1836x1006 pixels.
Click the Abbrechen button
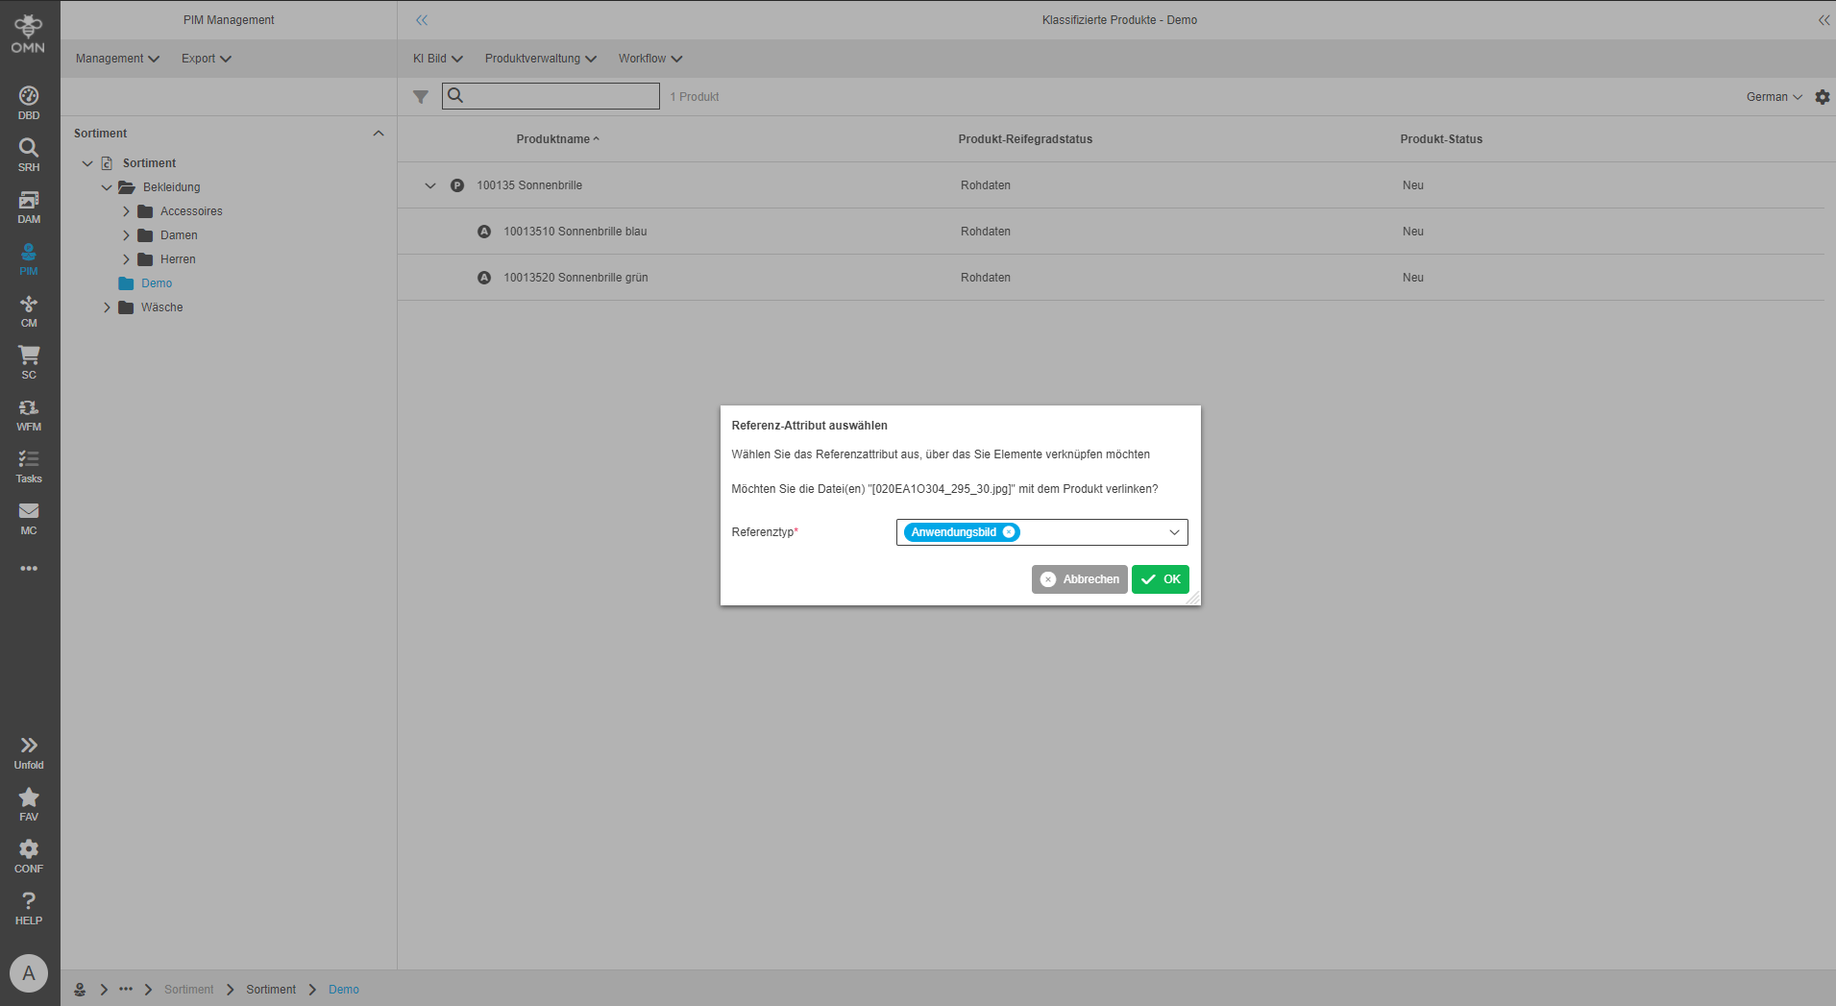pos(1080,579)
